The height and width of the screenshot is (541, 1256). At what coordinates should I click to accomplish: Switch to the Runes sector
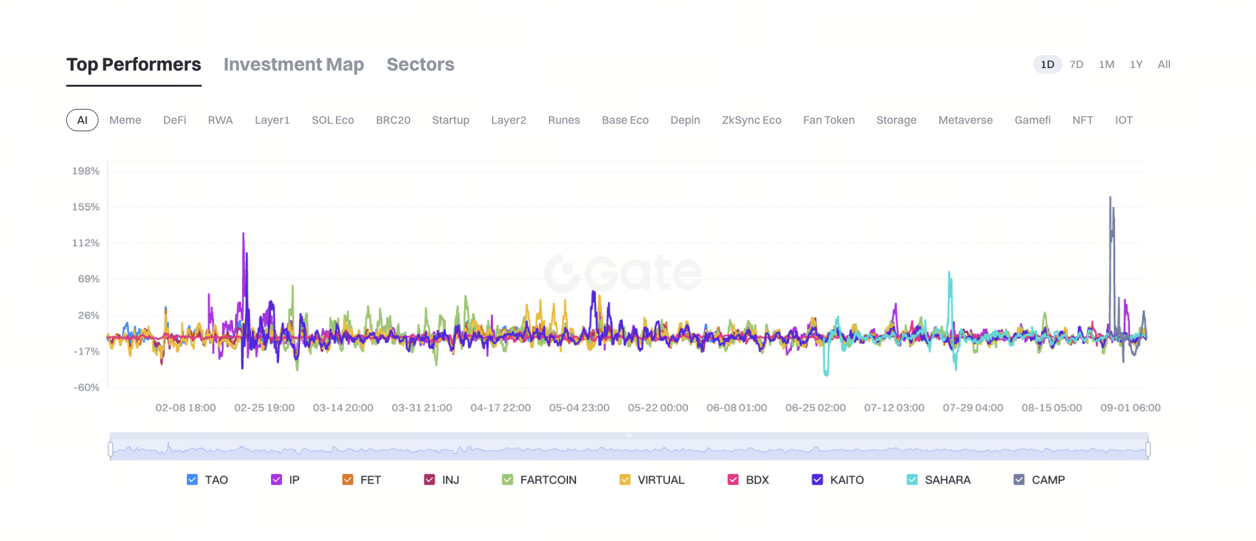pyautogui.click(x=564, y=120)
